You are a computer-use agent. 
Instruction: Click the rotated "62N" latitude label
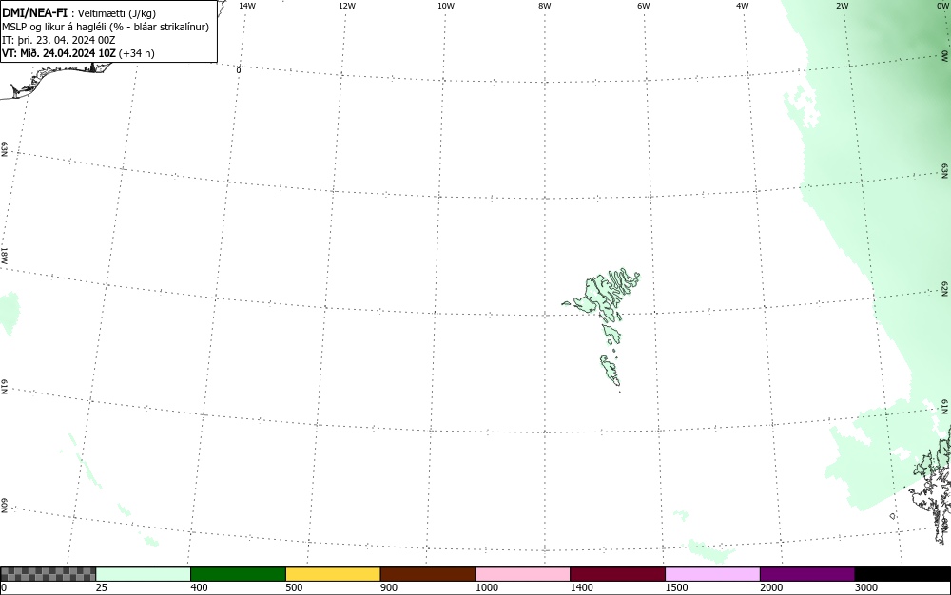(x=944, y=288)
